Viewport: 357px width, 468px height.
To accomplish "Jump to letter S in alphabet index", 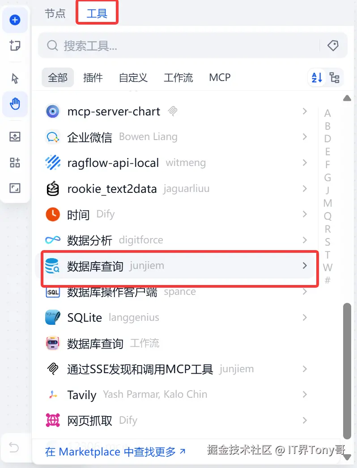I will pyautogui.click(x=327, y=242).
